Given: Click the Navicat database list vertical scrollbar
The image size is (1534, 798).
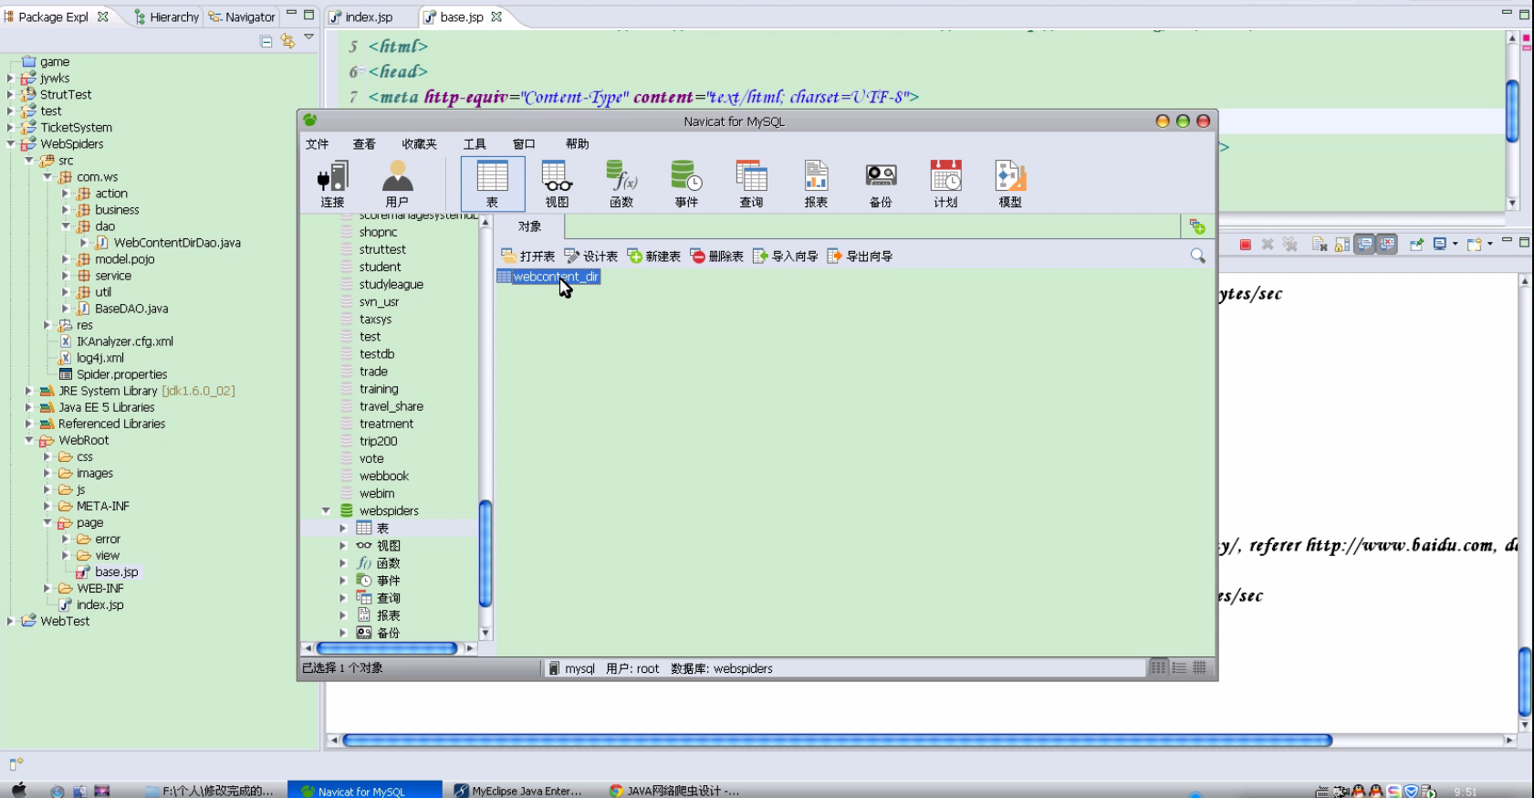Looking at the screenshot, I should click(x=485, y=553).
